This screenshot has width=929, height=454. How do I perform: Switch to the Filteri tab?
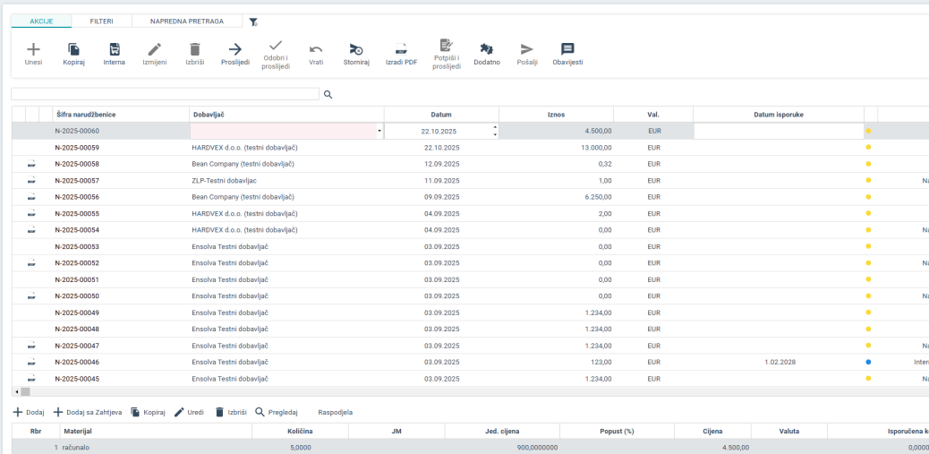pos(101,21)
